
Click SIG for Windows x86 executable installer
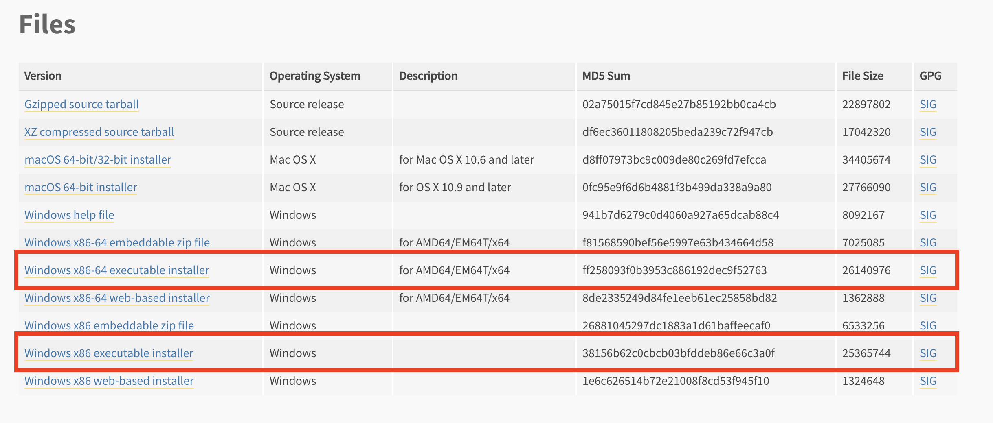pyautogui.click(x=928, y=353)
